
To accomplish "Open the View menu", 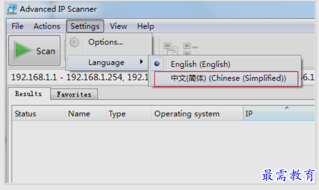I will (x=118, y=26).
